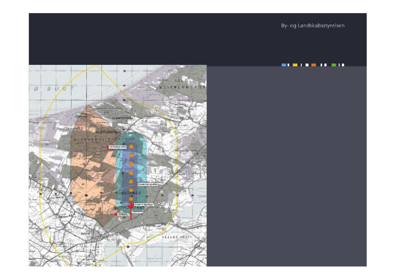Click the 'VESLØS VEJLE' label at the map bottom
This screenshot has width=395, height=279.
[x=177, y=237]
